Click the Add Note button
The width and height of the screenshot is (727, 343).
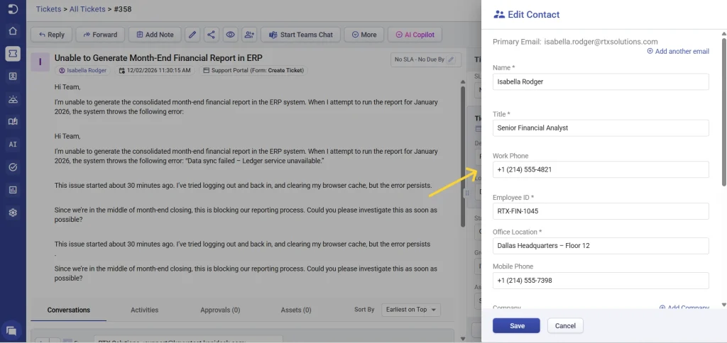pos(154,35)
